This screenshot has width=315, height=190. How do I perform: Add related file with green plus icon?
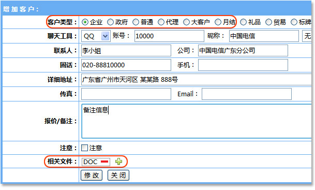118,162
